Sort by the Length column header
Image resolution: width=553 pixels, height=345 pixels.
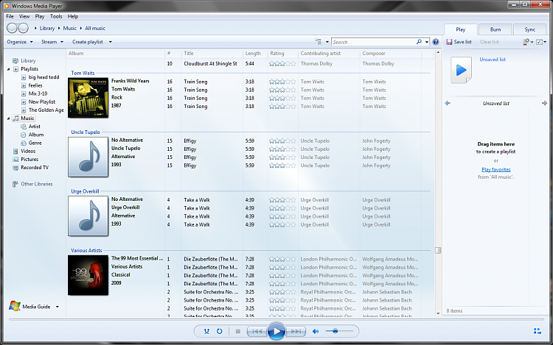click(253, 54)
